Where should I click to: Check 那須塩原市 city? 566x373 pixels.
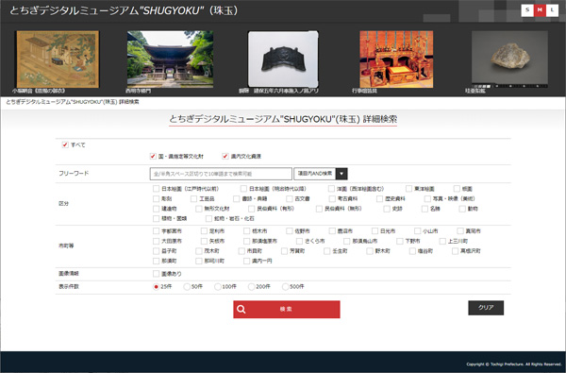click(246, 241)
